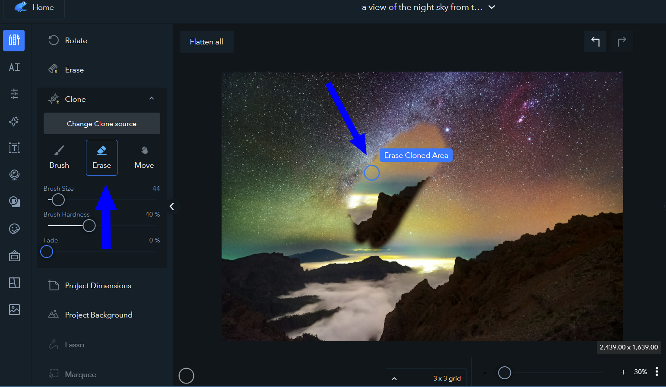Viewport: 666px width, 387px height.
Task: Click the Fade slider handle
Action: [x=47, y=252]
